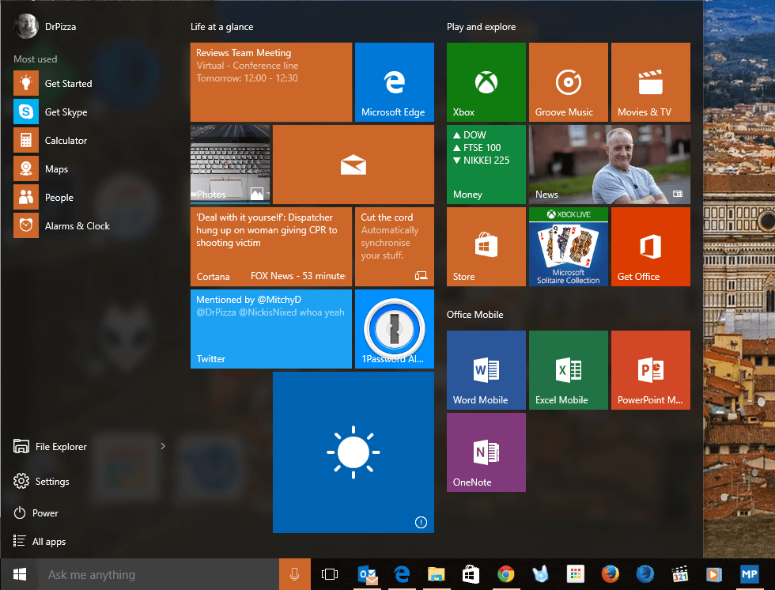The image size is (775, 590).
Task: Expand File Explorer jump list arrow
Action: (x=163, y=446)
